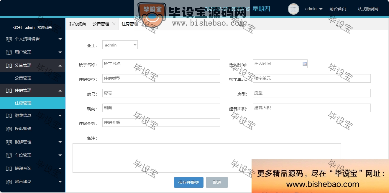Open the 缴费信息 sidebar menu
Screen dimensions: 389x193
coord(32,115)
